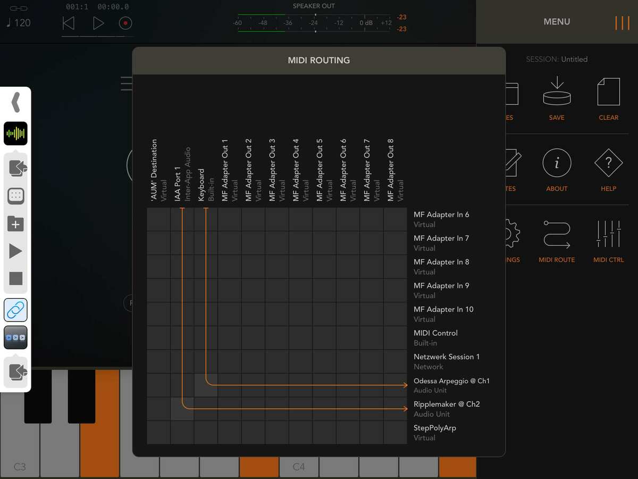This screenshot has height=479, width=638.
Task: Select the Ripplemaker @ Ch2 row label
Action: (447, 409)
